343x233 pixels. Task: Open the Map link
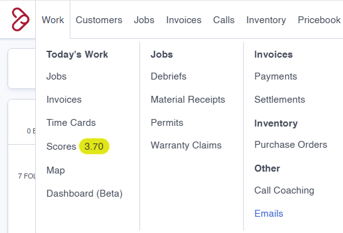click(55, 170)
